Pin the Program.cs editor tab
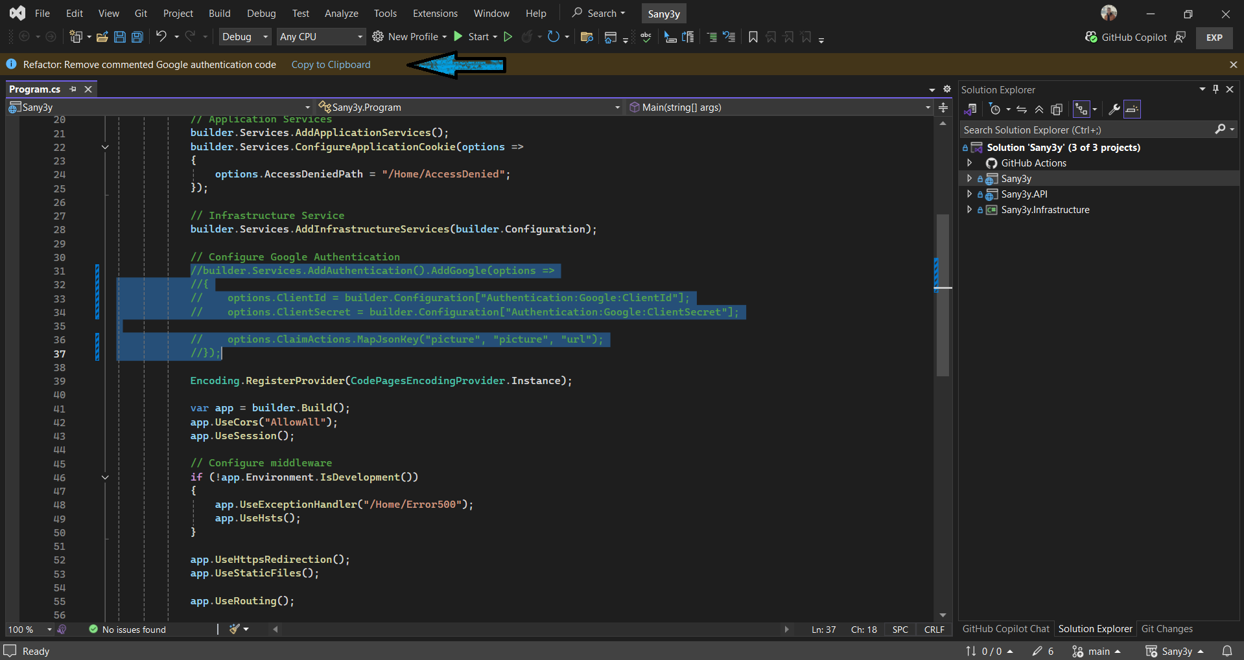This screenshot has height=660, width=1244. [73, 89]
